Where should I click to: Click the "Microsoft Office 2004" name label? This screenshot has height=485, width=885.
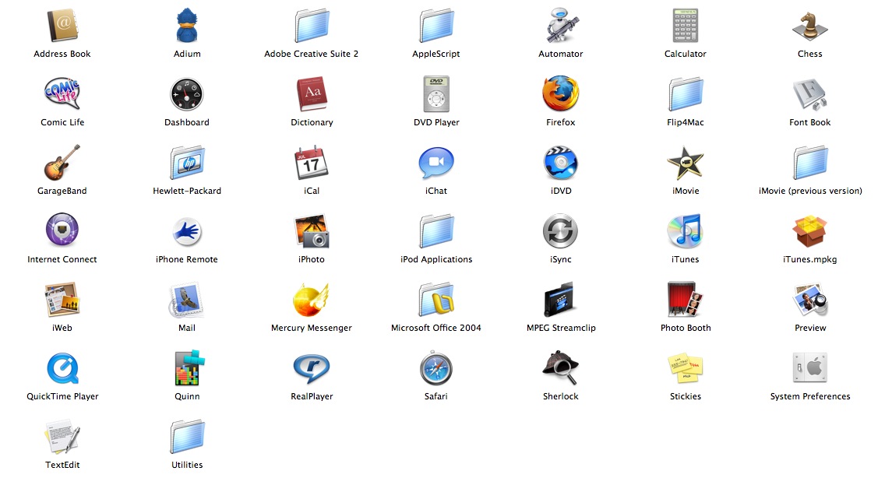pyautogui.click(x=436, y=328)
